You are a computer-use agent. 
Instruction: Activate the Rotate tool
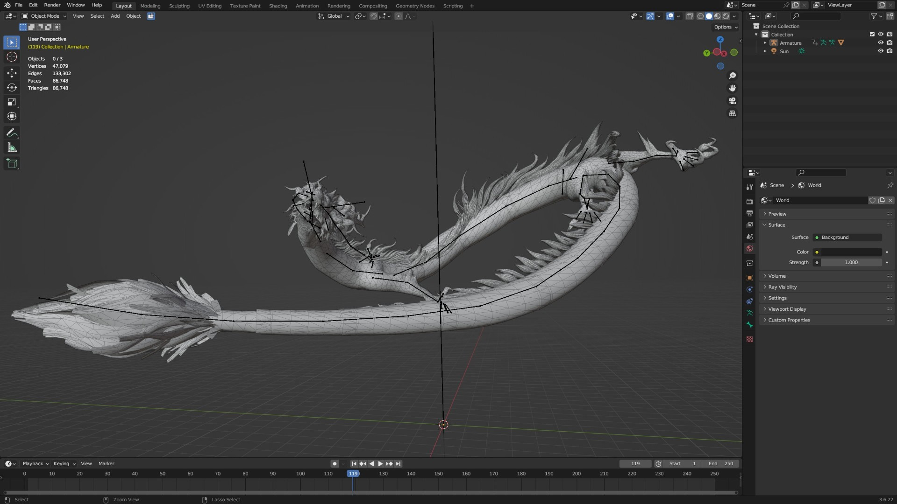coord(12,87)
